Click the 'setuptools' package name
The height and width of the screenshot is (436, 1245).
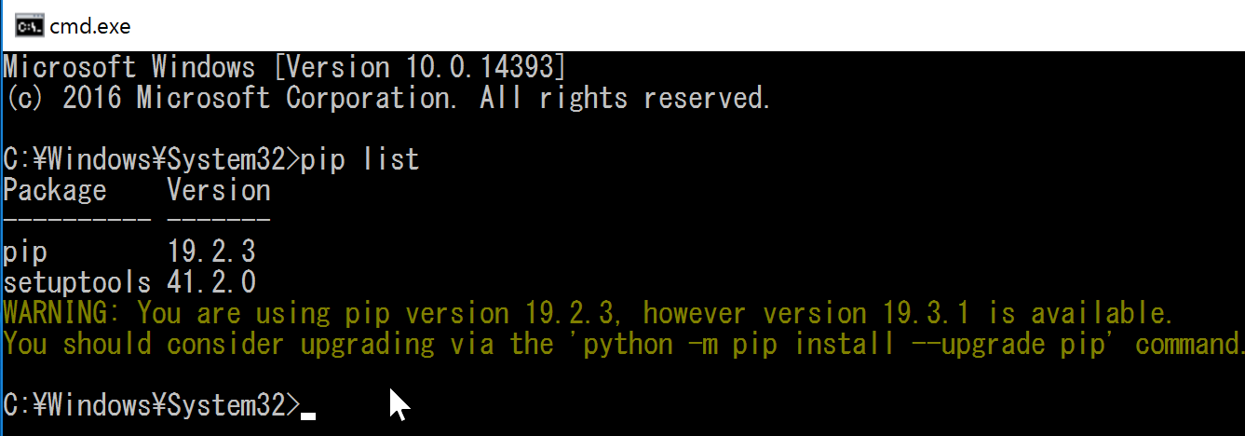(x=77, y=282)
